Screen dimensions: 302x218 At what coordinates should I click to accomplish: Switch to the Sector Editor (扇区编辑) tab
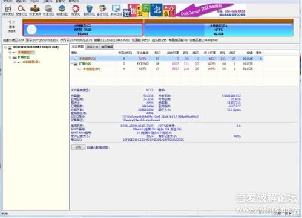(x=107, y=47)
